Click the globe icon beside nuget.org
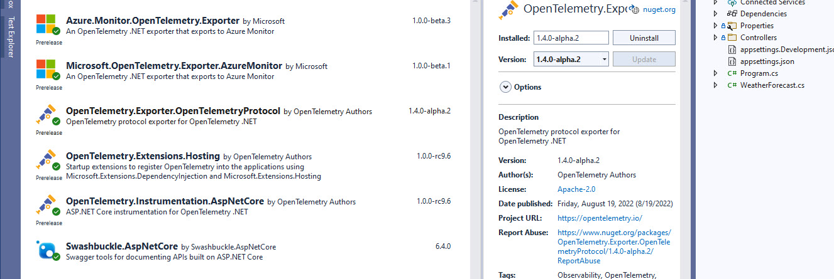Viewport: 834px width, 279px height. coord(635,10)
